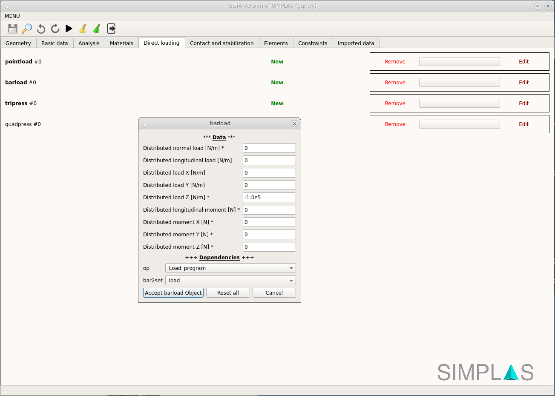The height and width of the screenshot is (396, 555).
Task: Close the barload dialog with X
Action: [x=294, y=123]
